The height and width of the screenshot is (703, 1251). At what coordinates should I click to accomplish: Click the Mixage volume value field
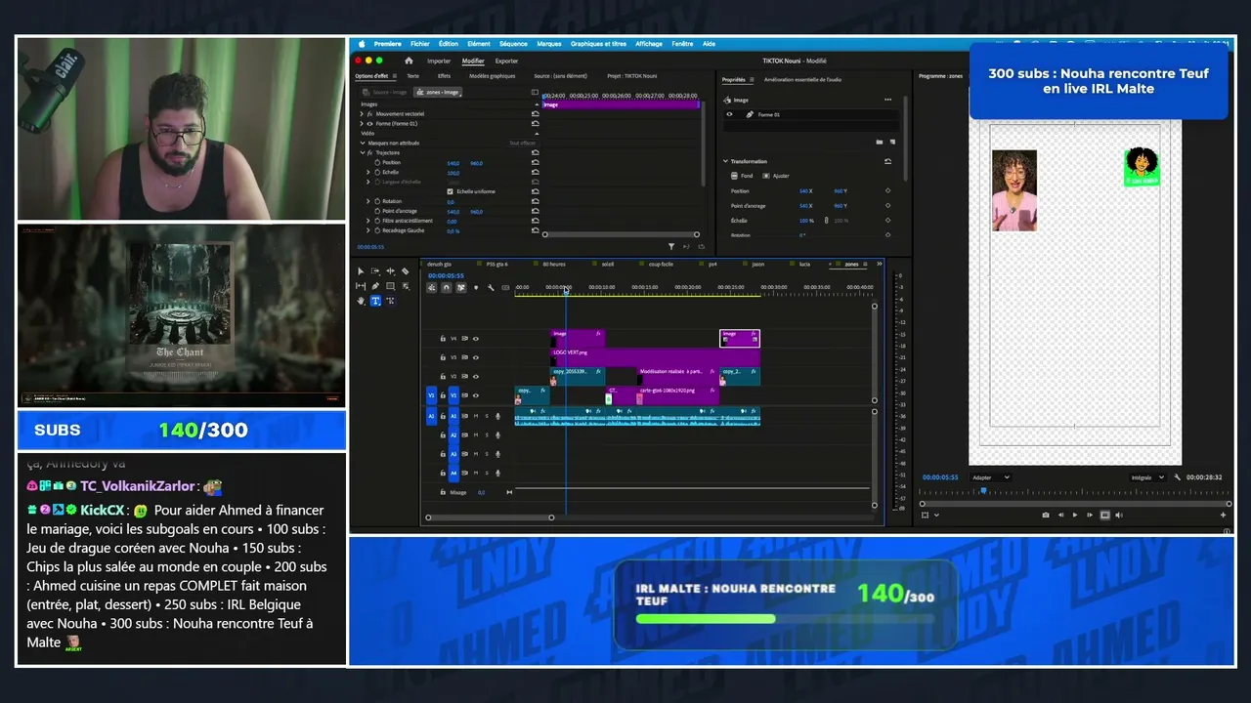coord(481,492)
